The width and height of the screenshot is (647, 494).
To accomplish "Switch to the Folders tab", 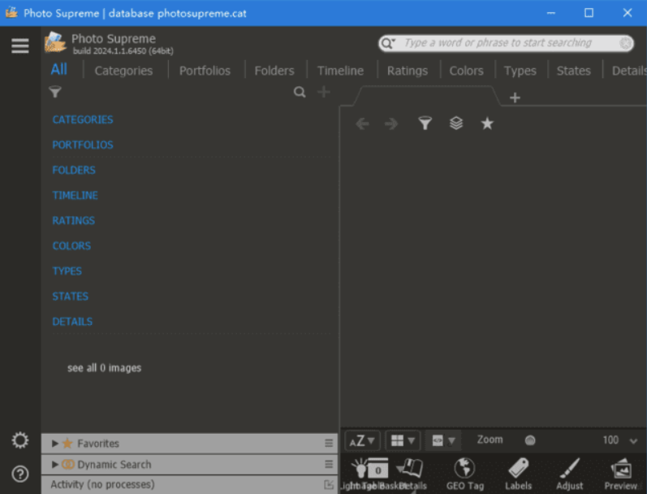I will click(274, 71).
